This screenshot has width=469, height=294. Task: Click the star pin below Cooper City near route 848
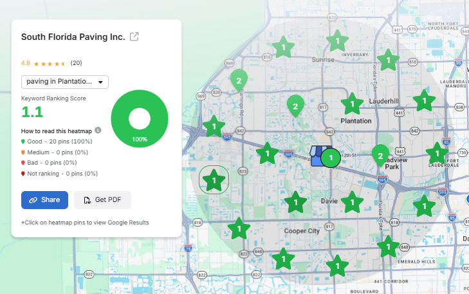pyautogui.click(x=283, y=259)
